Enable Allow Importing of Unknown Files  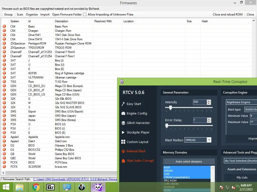(x=85, y=14)
